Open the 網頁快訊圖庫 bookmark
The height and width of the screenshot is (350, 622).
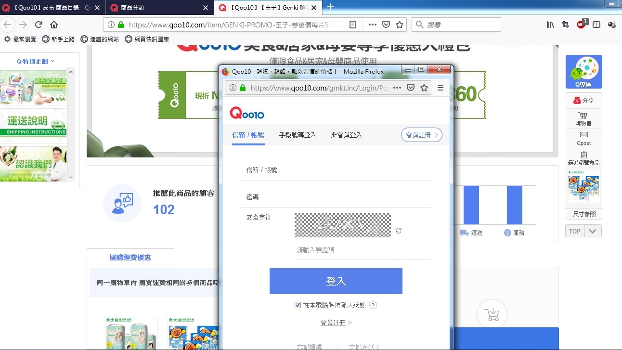click(147, 39)
